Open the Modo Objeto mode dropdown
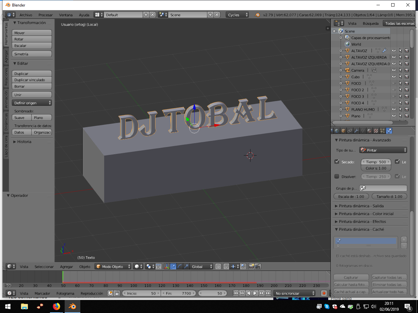Screen dimensions: 418x313 pos(113,266)
